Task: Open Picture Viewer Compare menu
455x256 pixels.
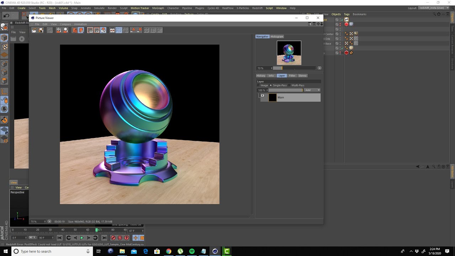Action: [65, 24]
